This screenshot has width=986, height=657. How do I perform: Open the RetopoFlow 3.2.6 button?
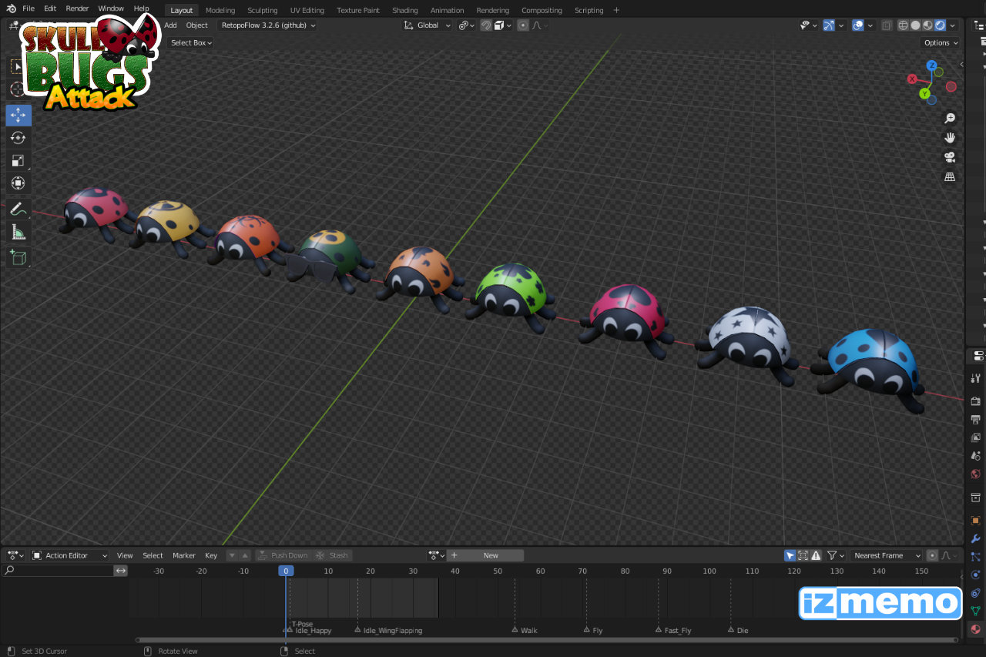coord(268,25)
